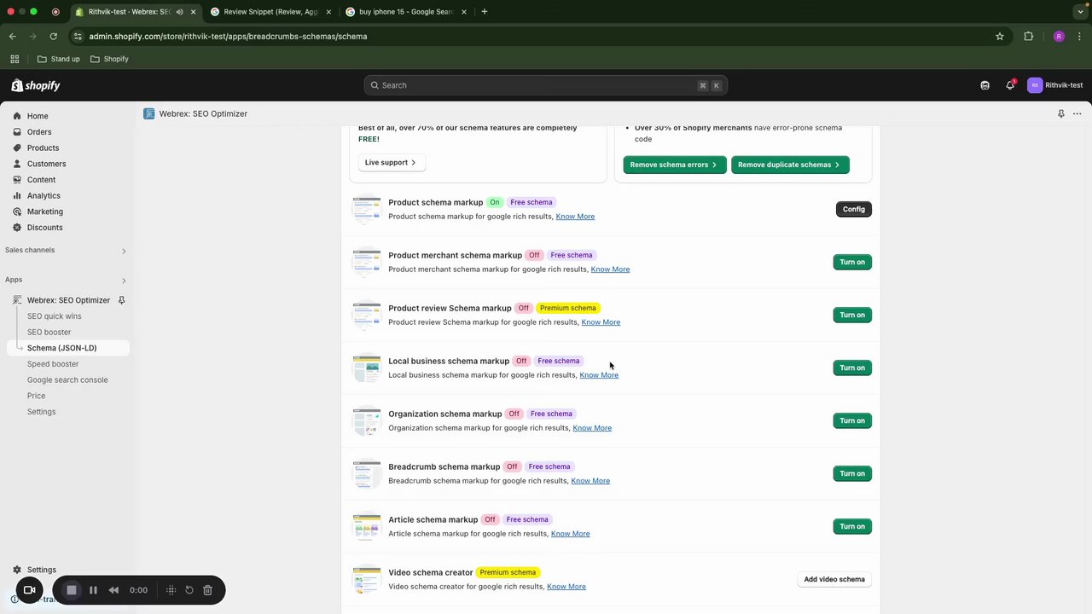Viewport: 1092px width, 614px height.
Task: Turn on Product review Schema markup
Action: click(x=852, y=315)
